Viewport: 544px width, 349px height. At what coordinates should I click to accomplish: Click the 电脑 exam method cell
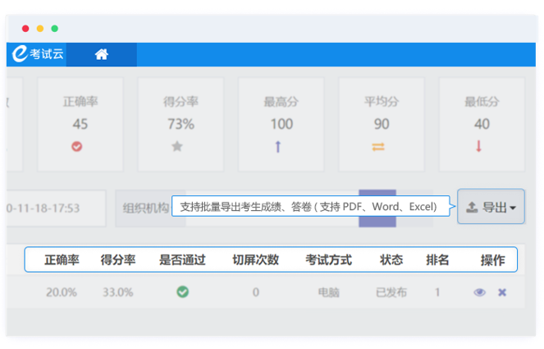328,292
